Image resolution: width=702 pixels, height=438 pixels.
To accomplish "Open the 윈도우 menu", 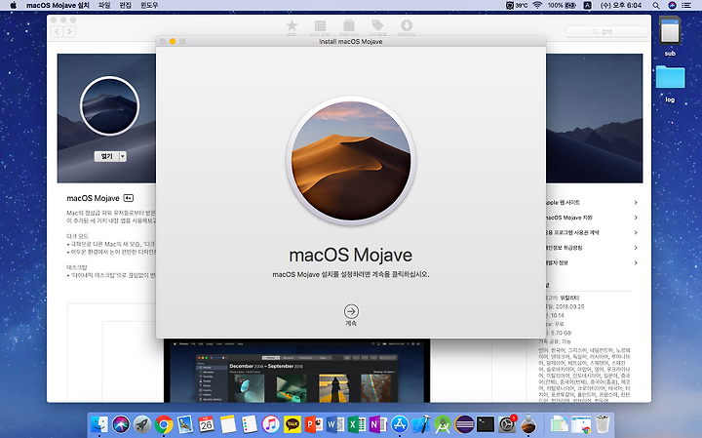I will 149,6.
